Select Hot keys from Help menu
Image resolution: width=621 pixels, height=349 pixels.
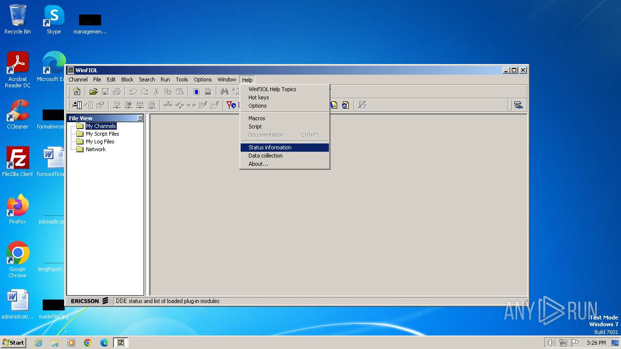pos(285,97)
